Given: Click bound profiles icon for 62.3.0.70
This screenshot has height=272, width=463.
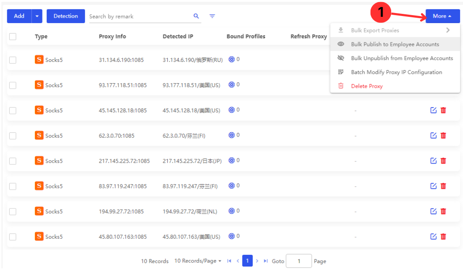Looking at the screenshot, I should 231,135.
